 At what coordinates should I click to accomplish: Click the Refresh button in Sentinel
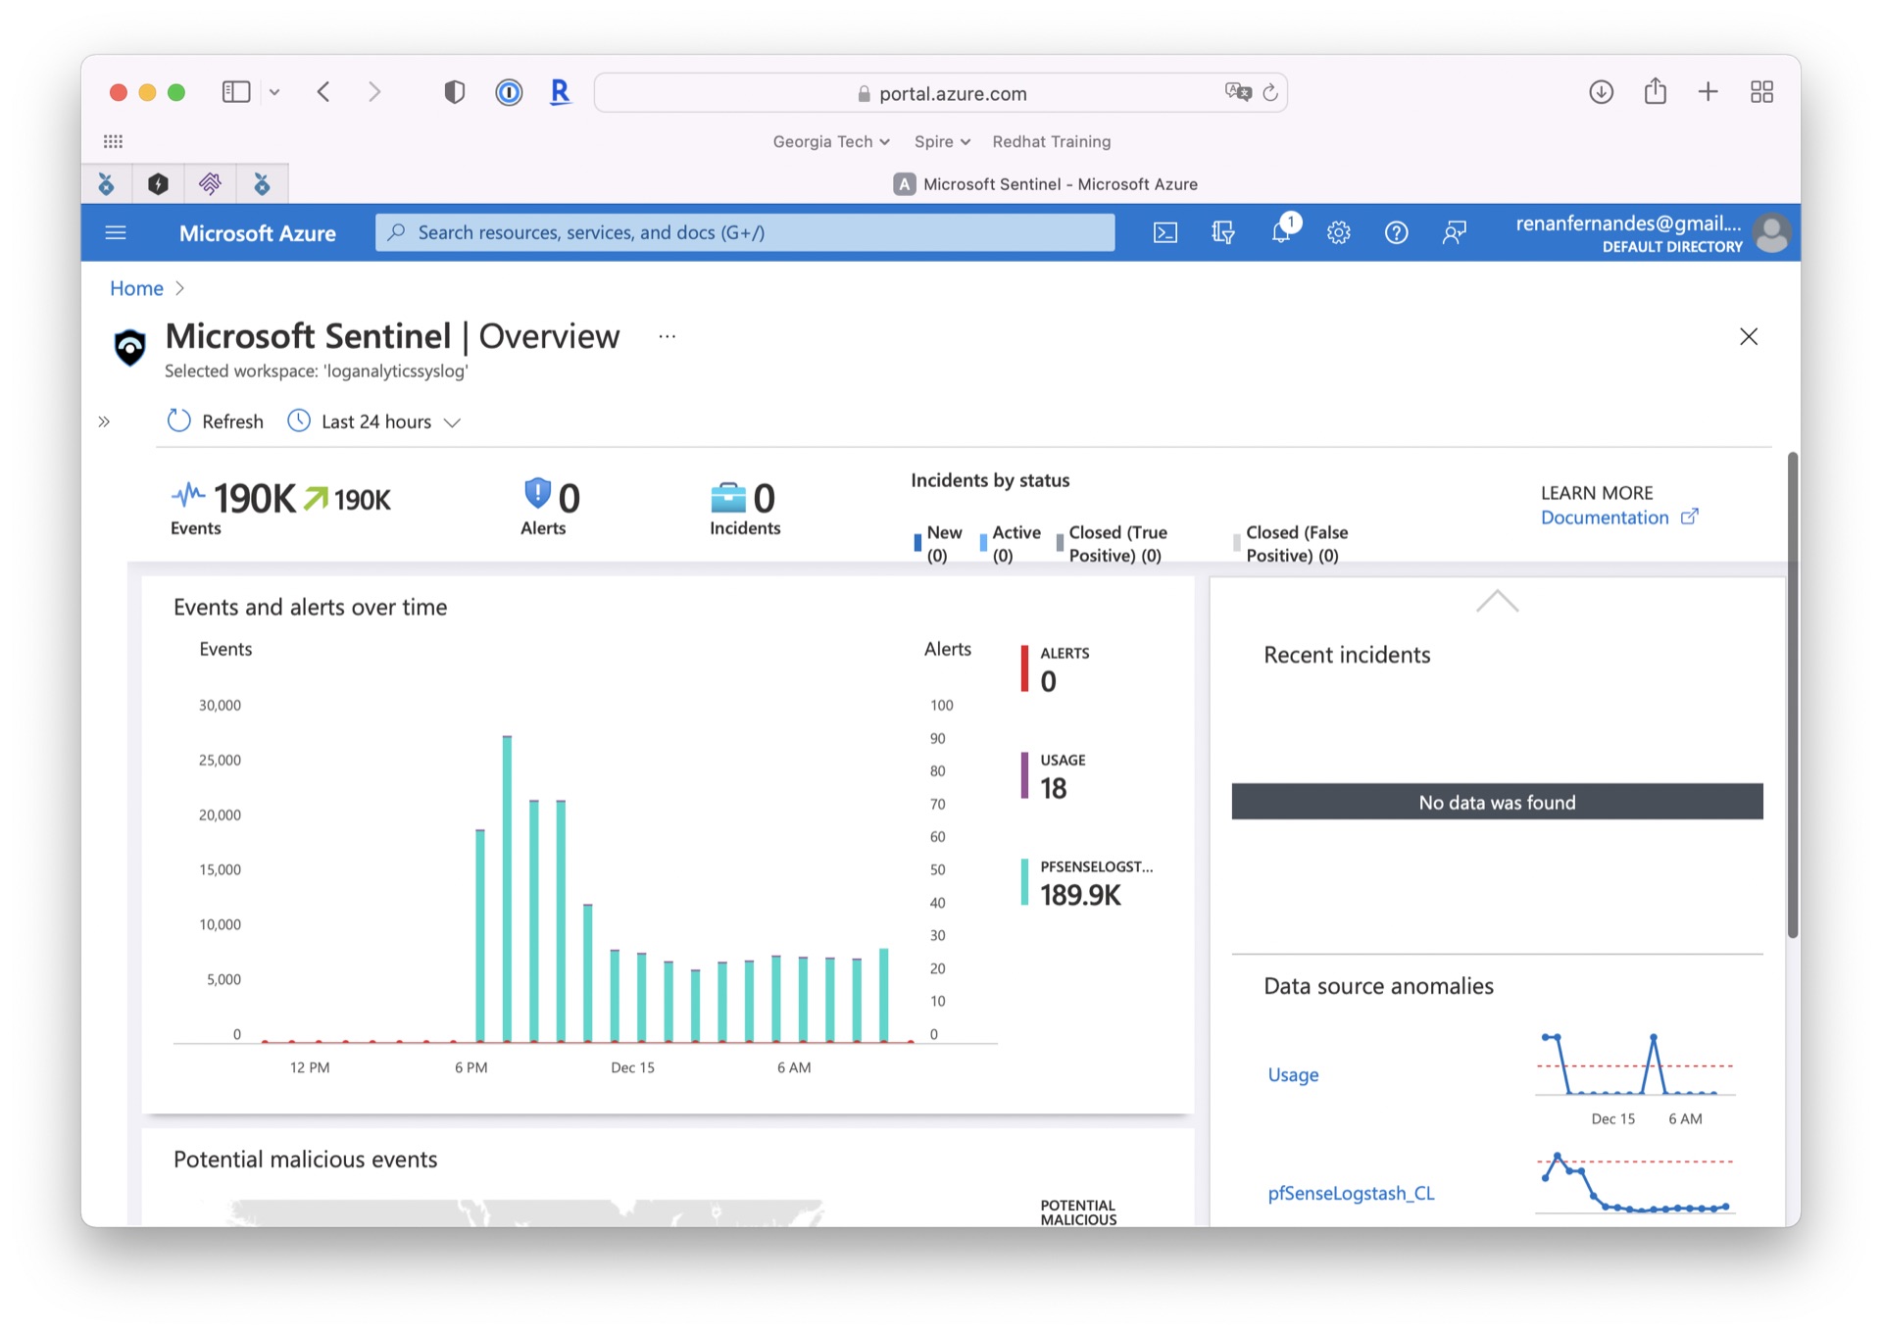coord(216,421)
